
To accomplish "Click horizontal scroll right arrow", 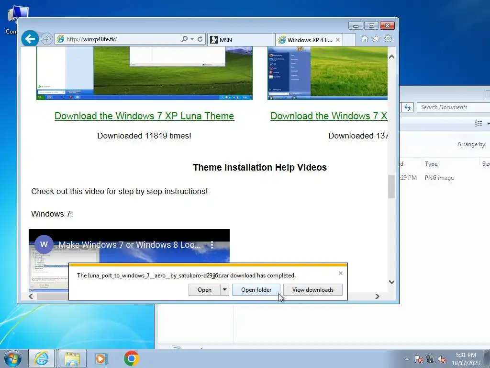I will [x=377, y=296].
